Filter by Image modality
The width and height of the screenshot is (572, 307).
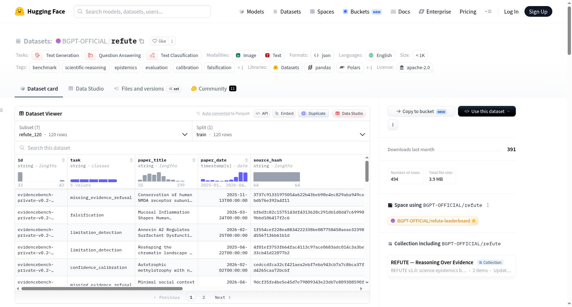[246, 55]
